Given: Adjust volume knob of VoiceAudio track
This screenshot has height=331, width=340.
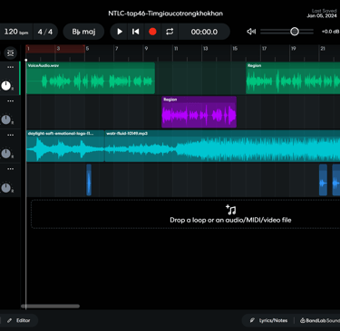Looking at the screenshot, I should click(6, 86).
